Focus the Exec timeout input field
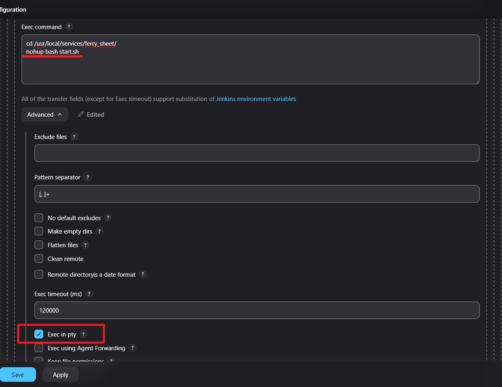The width and height of the screenshot is (502, 387). (257, 310)
